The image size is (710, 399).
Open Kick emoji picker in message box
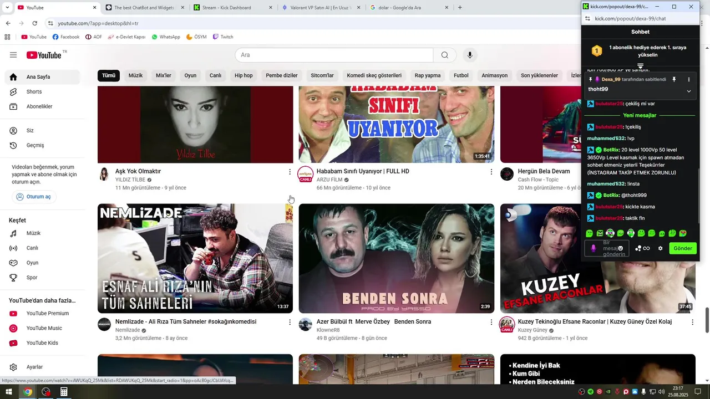pyautogui.click(x=621, y=248)
